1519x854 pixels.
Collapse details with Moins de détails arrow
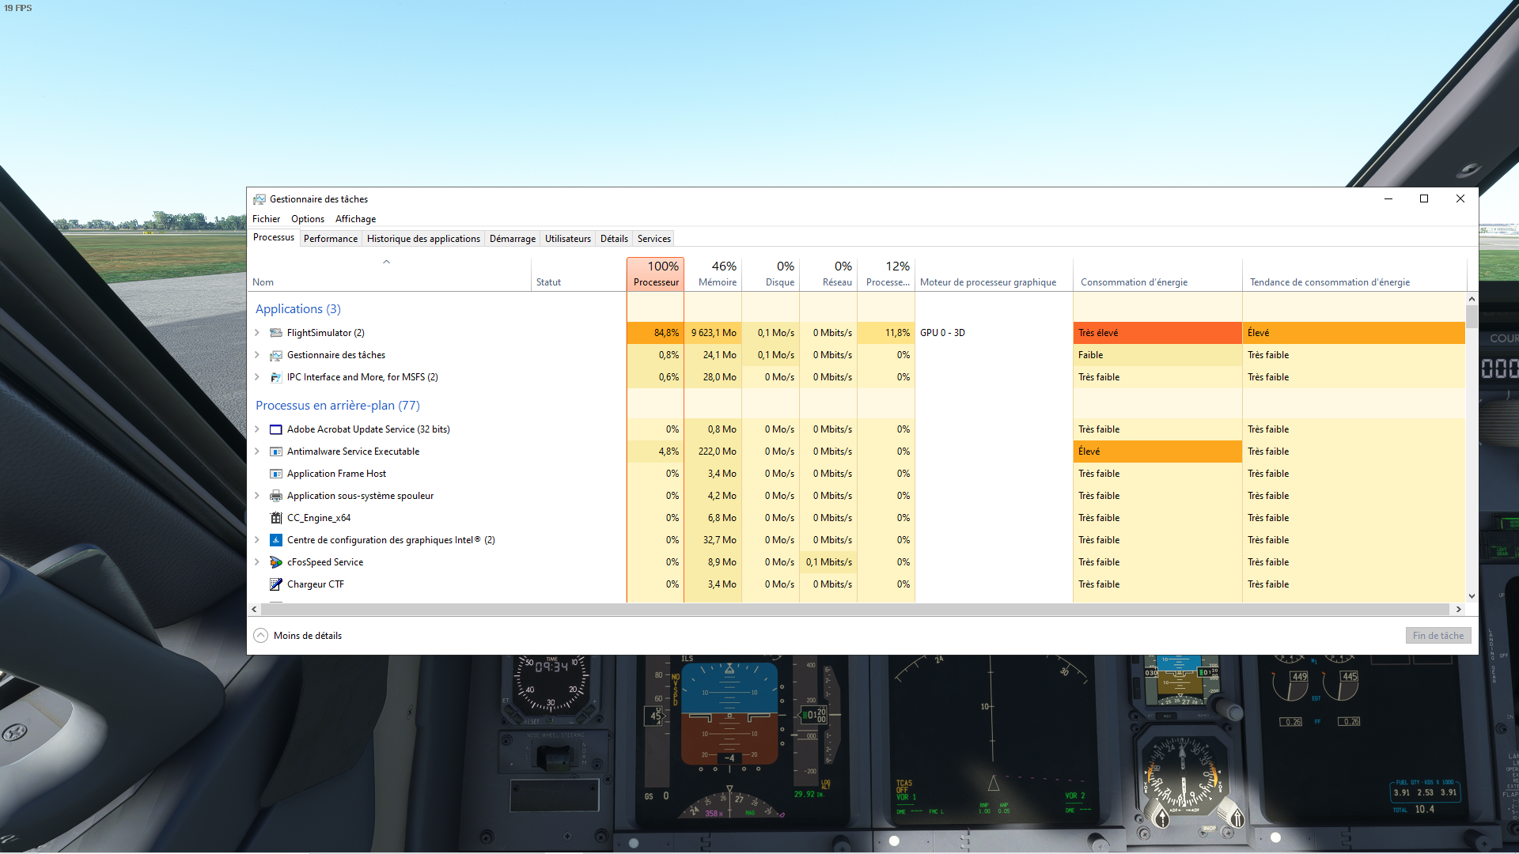tap(261, 636)
